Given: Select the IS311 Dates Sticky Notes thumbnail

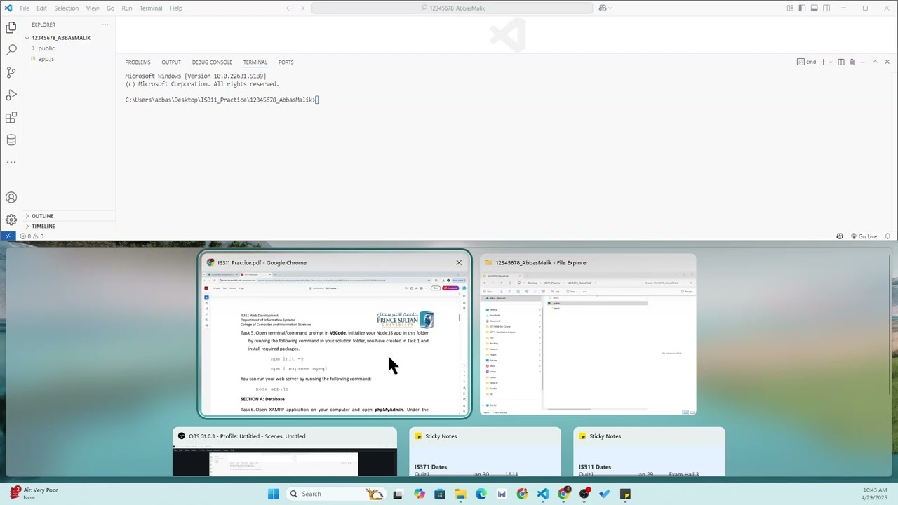Looking at the screenshot, I should click(x=649, y=452).
